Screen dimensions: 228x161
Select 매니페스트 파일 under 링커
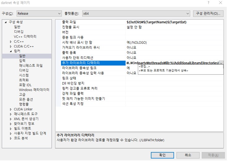tap(31, 66)
